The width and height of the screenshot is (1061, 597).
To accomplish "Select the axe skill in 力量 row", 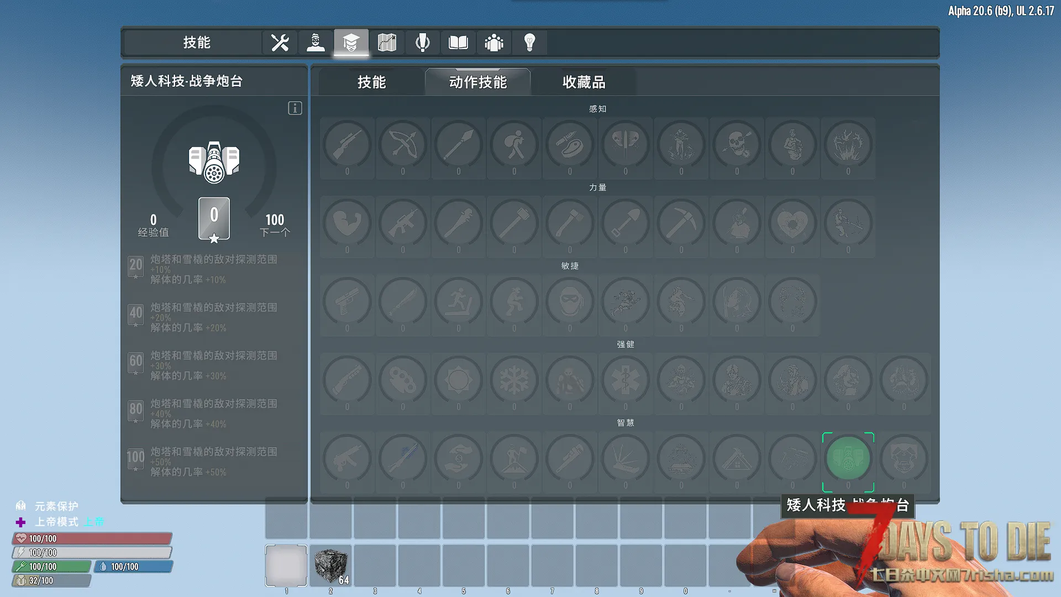I will [570, 226].
